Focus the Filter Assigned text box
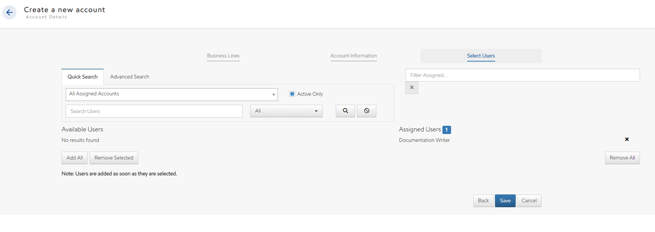Viewport: 655px width, 232px height. (522, 75)
